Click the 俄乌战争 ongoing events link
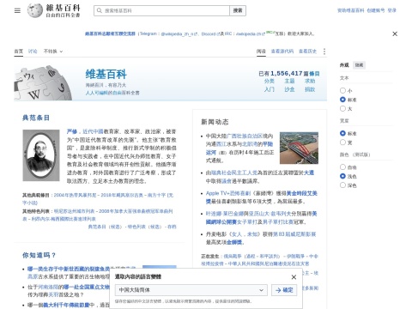Image resolution: width=412 pixels, height=309 pixels. point(233,257)
